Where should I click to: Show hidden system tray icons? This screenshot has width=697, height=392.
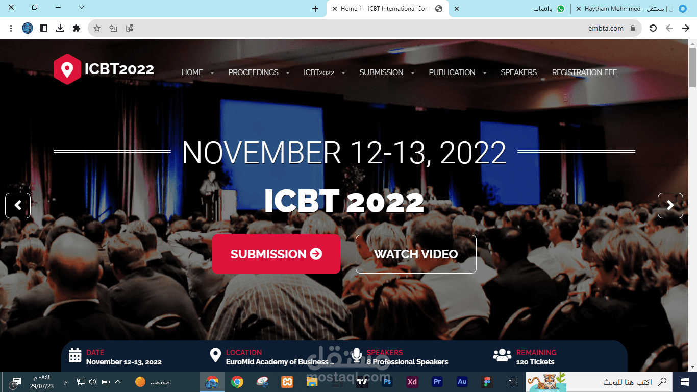pyautogui.click(x=118, y=382)
